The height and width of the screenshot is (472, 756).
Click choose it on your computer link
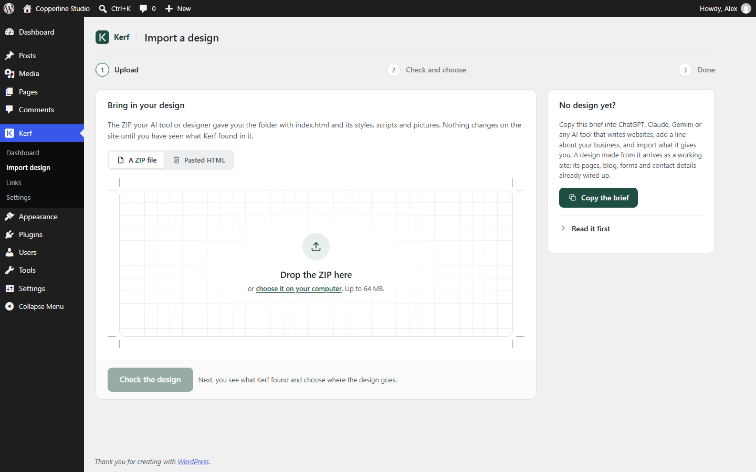(299, 288)
